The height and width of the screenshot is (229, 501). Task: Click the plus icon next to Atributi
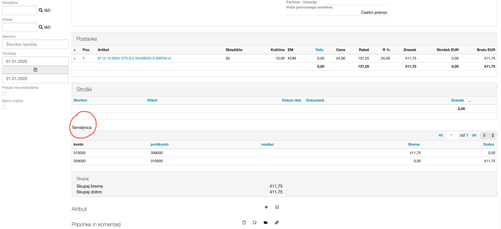(x=266, y=207)
